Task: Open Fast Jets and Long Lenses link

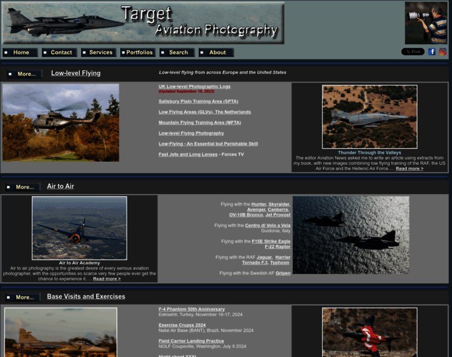Action: coord(188,155)
